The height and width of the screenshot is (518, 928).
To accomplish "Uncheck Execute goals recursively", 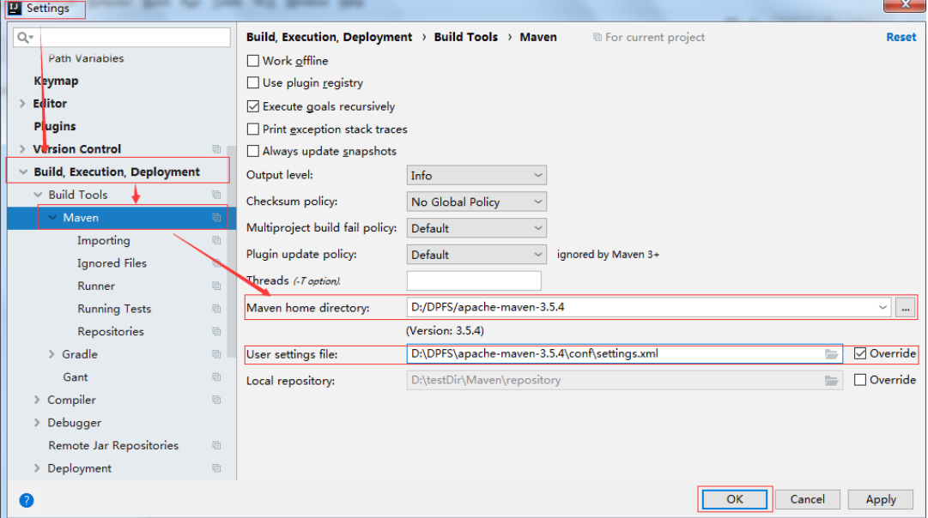I will [252, 106].
